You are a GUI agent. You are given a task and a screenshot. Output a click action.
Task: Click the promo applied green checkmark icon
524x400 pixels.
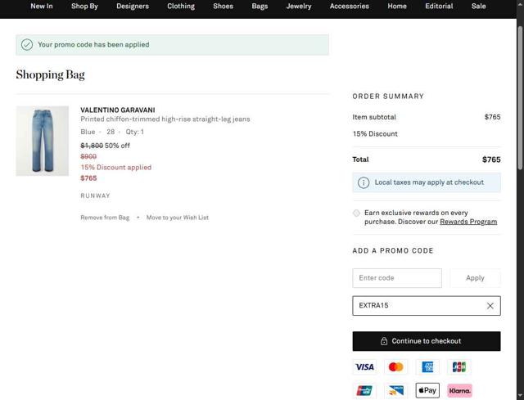point(27,45)
